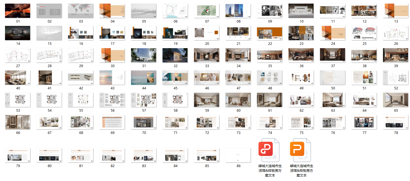Click the pale beige thumbnail 50
Screen dimensions: 410x181
click(333, 78)
